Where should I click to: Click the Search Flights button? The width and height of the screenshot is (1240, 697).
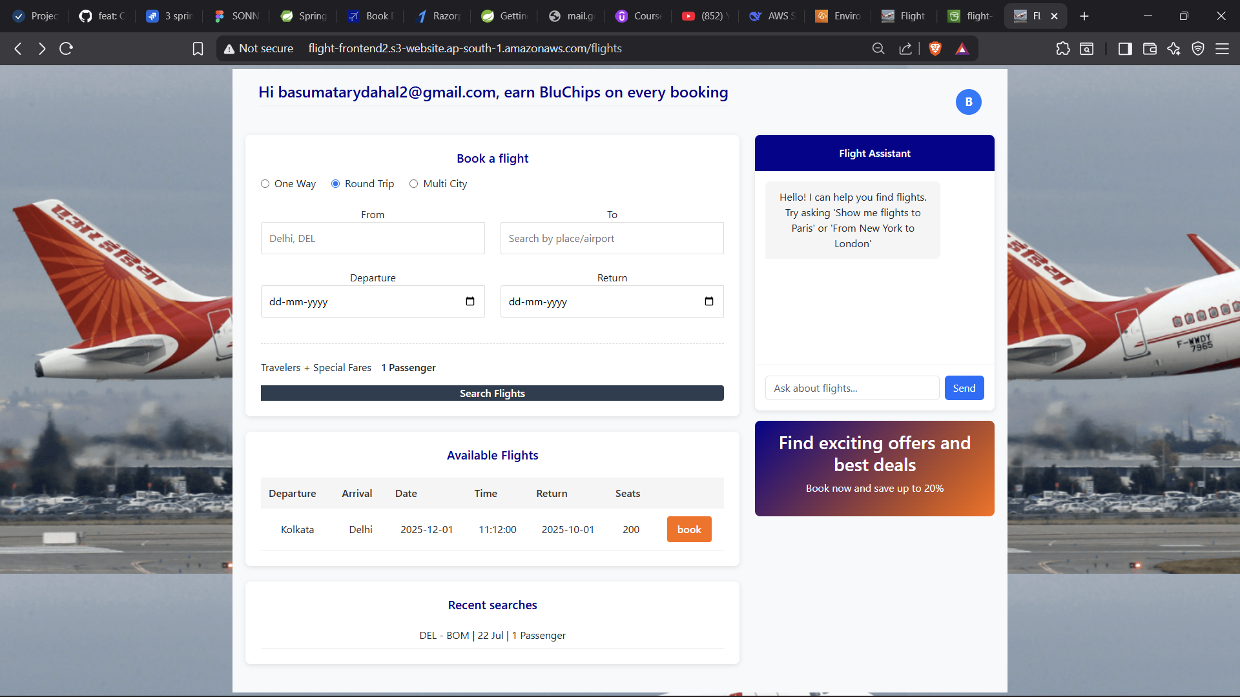coord(492,393)
